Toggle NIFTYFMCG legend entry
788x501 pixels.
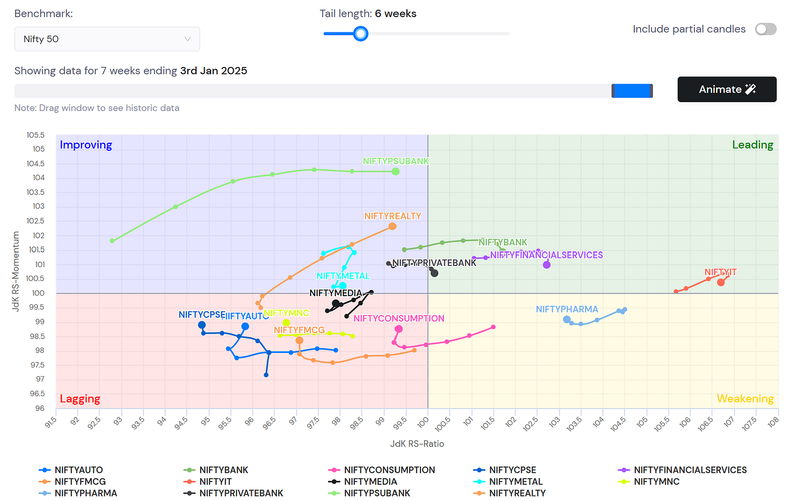[x=73, y=482]
